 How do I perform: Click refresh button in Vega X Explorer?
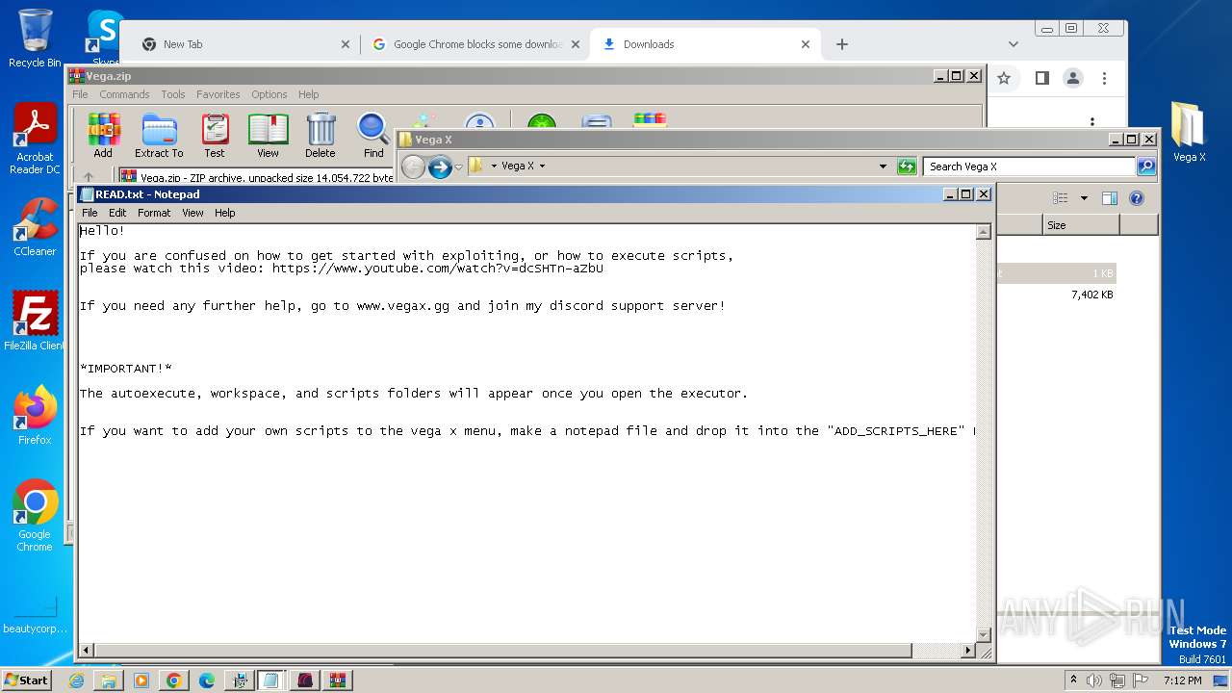[x=907, y=167]
